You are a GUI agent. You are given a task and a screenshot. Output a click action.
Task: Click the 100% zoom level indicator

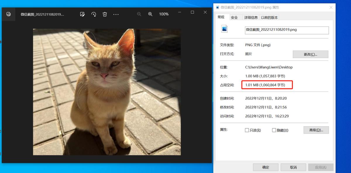[x=164, y=14]
